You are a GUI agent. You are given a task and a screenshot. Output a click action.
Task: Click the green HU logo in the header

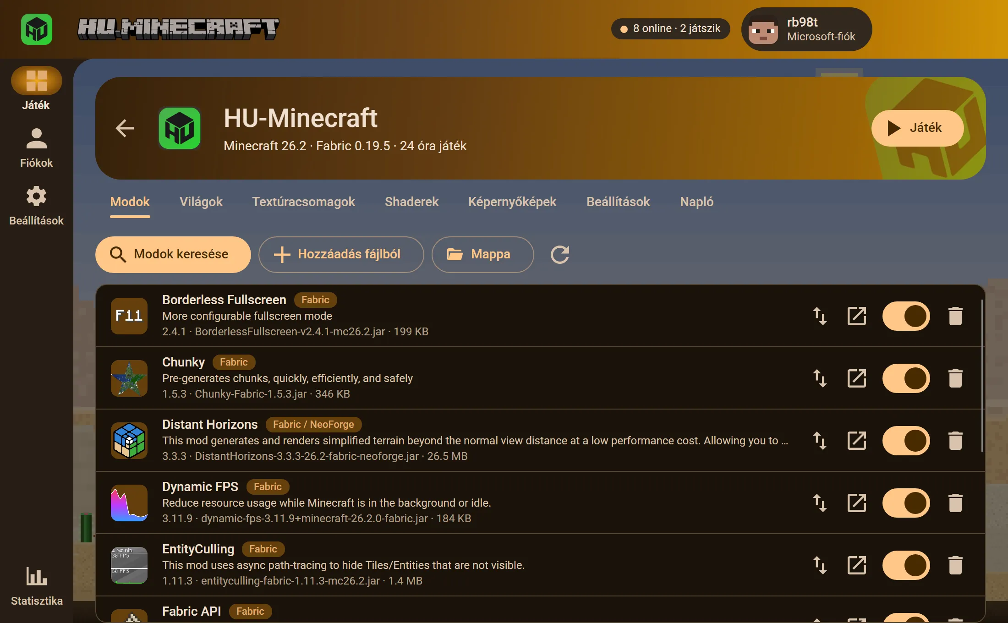(37, 29)
